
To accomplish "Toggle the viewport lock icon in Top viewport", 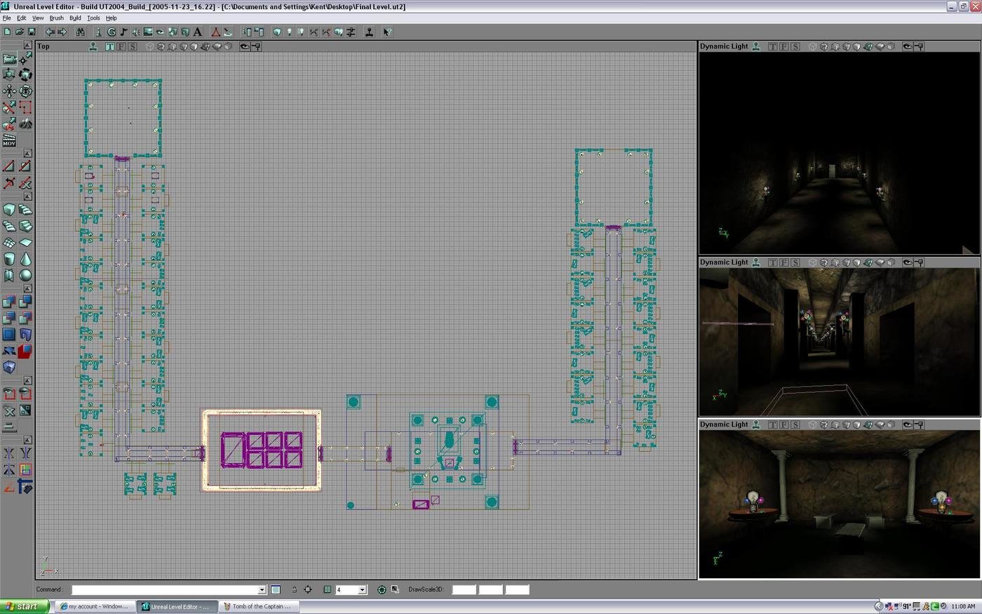I will pos(255,46).
